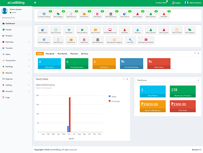Collapse the Today statistics panel

195,53
